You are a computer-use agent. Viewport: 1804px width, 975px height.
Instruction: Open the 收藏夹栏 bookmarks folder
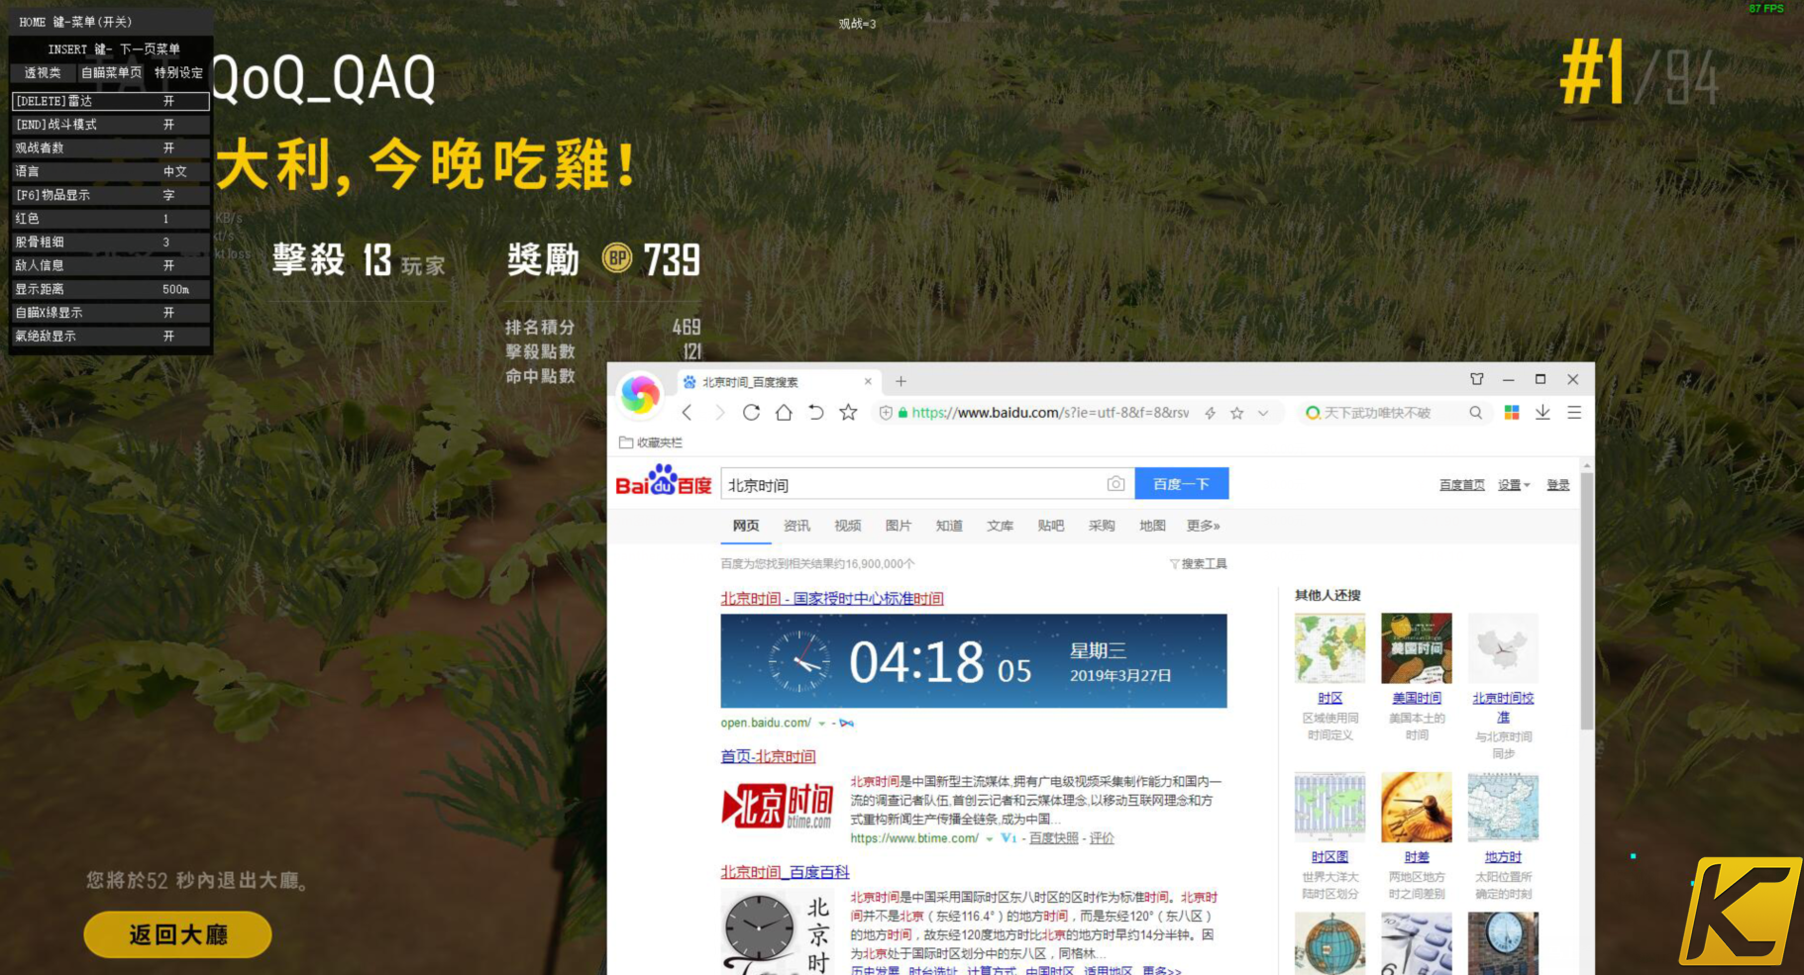651,442
